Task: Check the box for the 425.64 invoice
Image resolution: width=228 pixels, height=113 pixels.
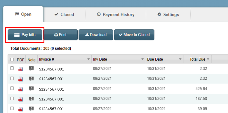Action: [12, 88]
